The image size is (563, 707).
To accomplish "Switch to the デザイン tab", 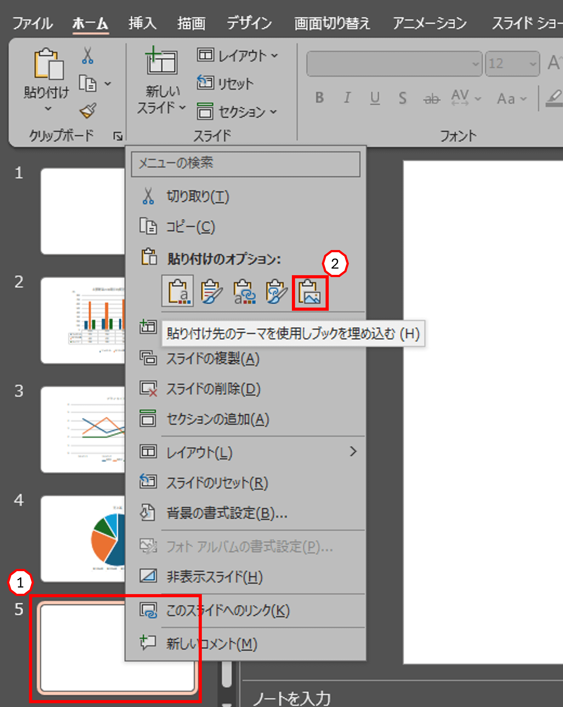I will (x=249, y=23).
